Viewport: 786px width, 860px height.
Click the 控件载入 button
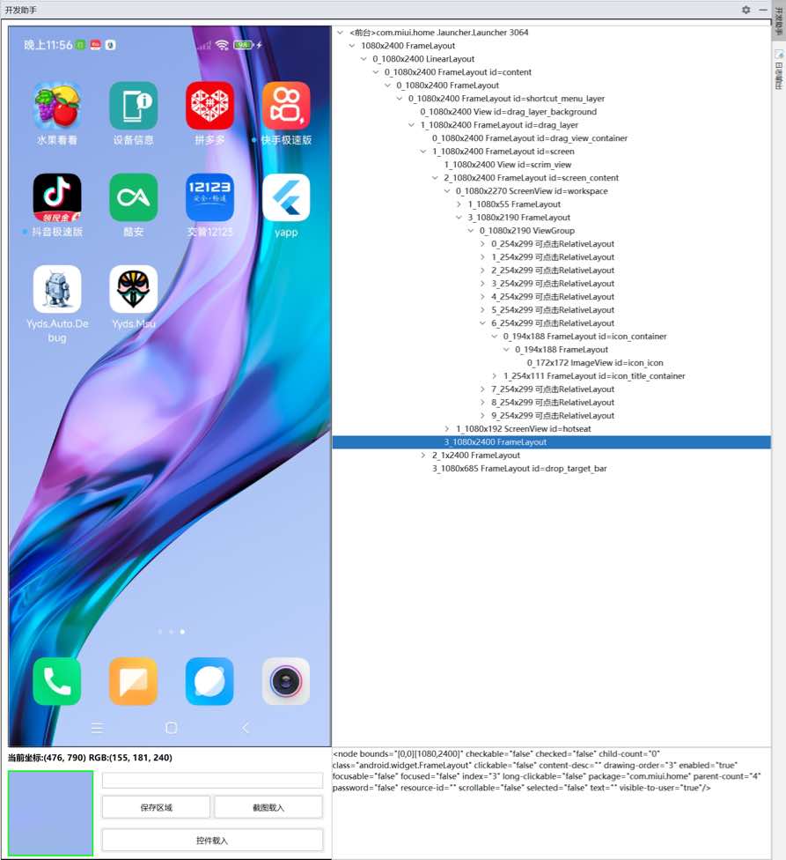point(212,841)
